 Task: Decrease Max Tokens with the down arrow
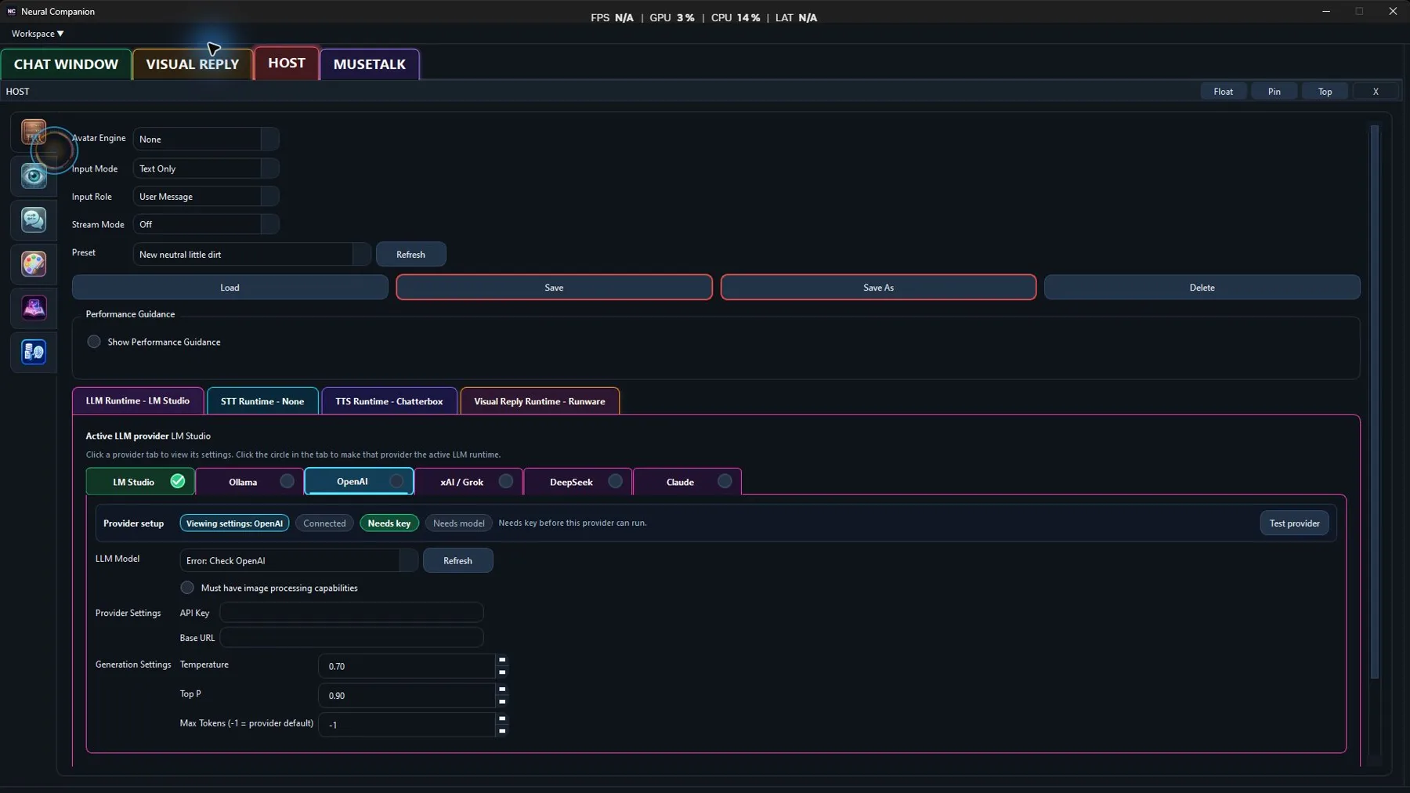502,731
